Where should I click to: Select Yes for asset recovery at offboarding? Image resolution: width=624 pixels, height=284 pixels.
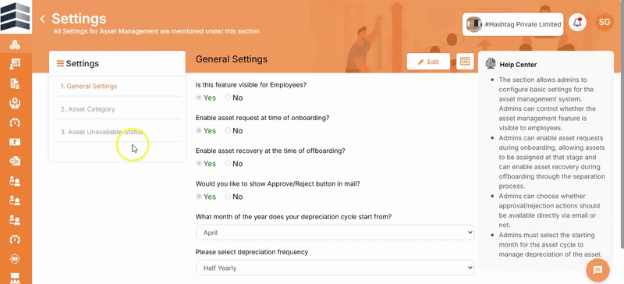pyautogui.click(x=206, y=164)
